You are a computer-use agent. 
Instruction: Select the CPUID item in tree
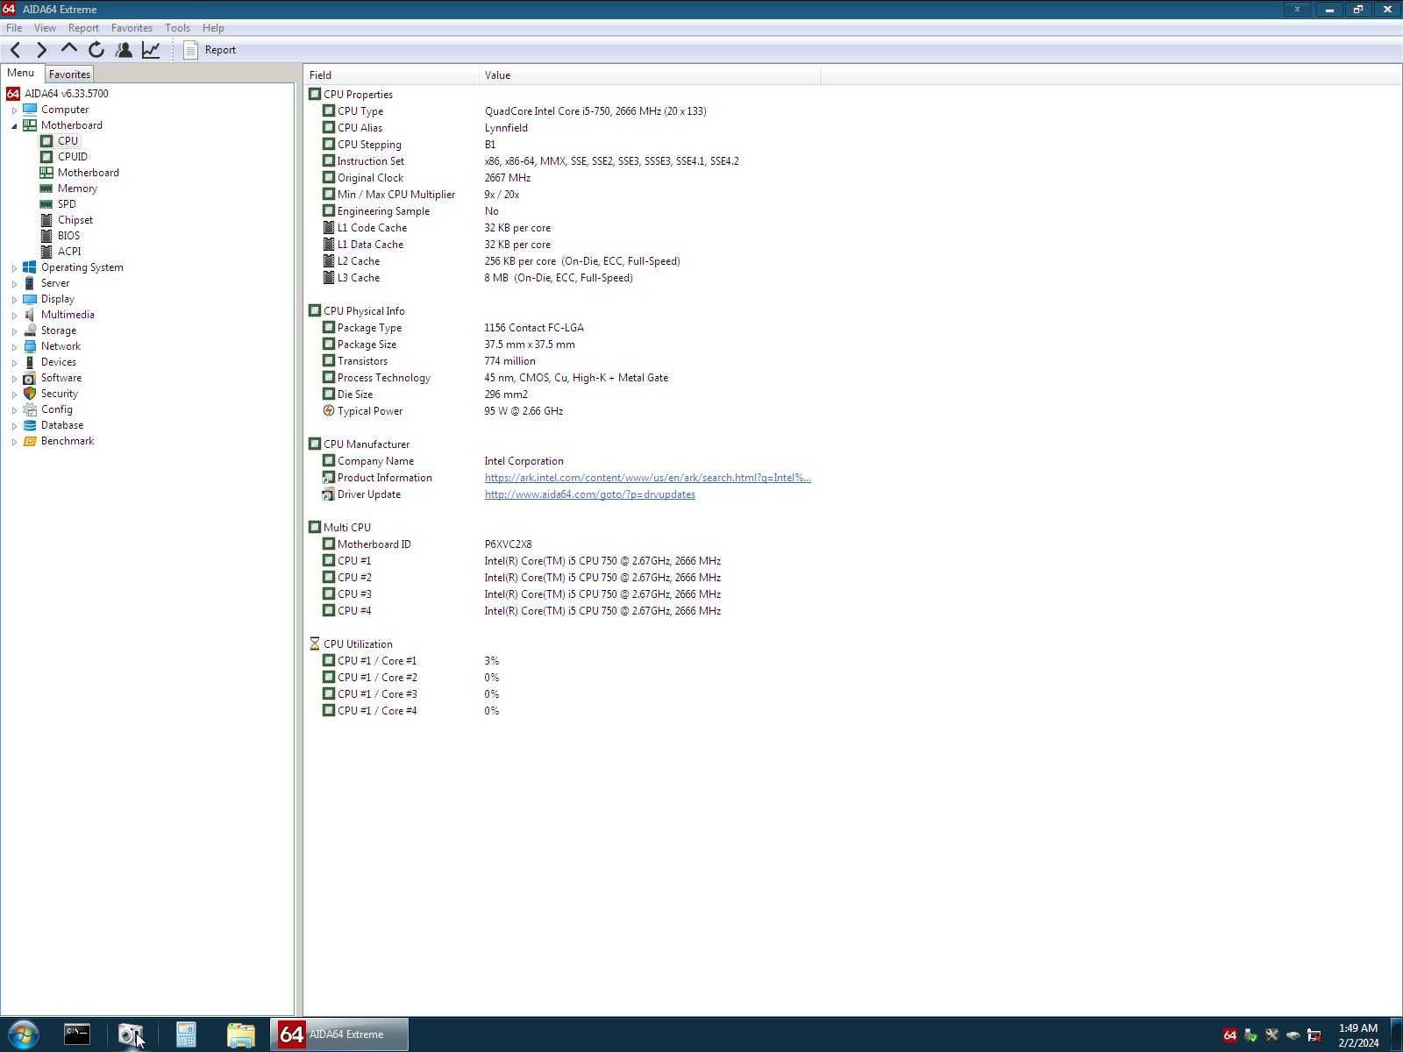72,157
